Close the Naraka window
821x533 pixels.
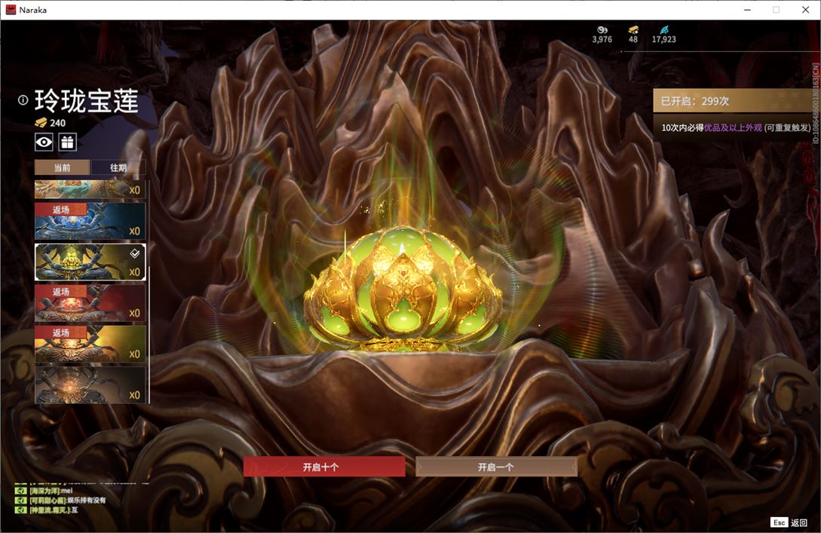tap(805, 10)
